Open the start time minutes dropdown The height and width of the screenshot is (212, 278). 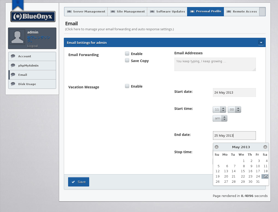click(x=234, y=110)
